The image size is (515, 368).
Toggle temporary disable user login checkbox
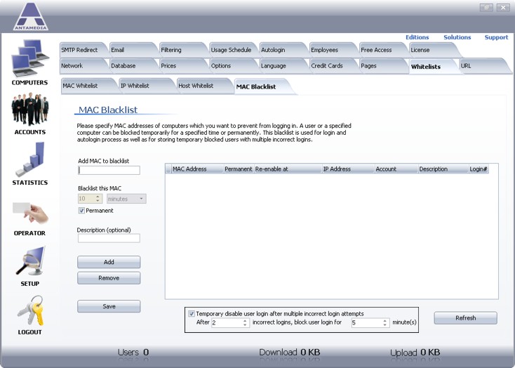pos(192,314)
